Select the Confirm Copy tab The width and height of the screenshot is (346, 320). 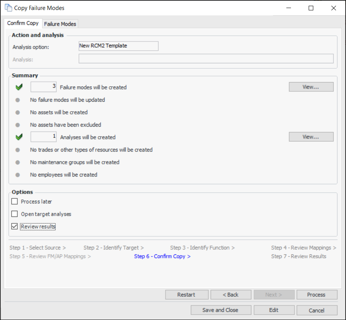[23, 23]
